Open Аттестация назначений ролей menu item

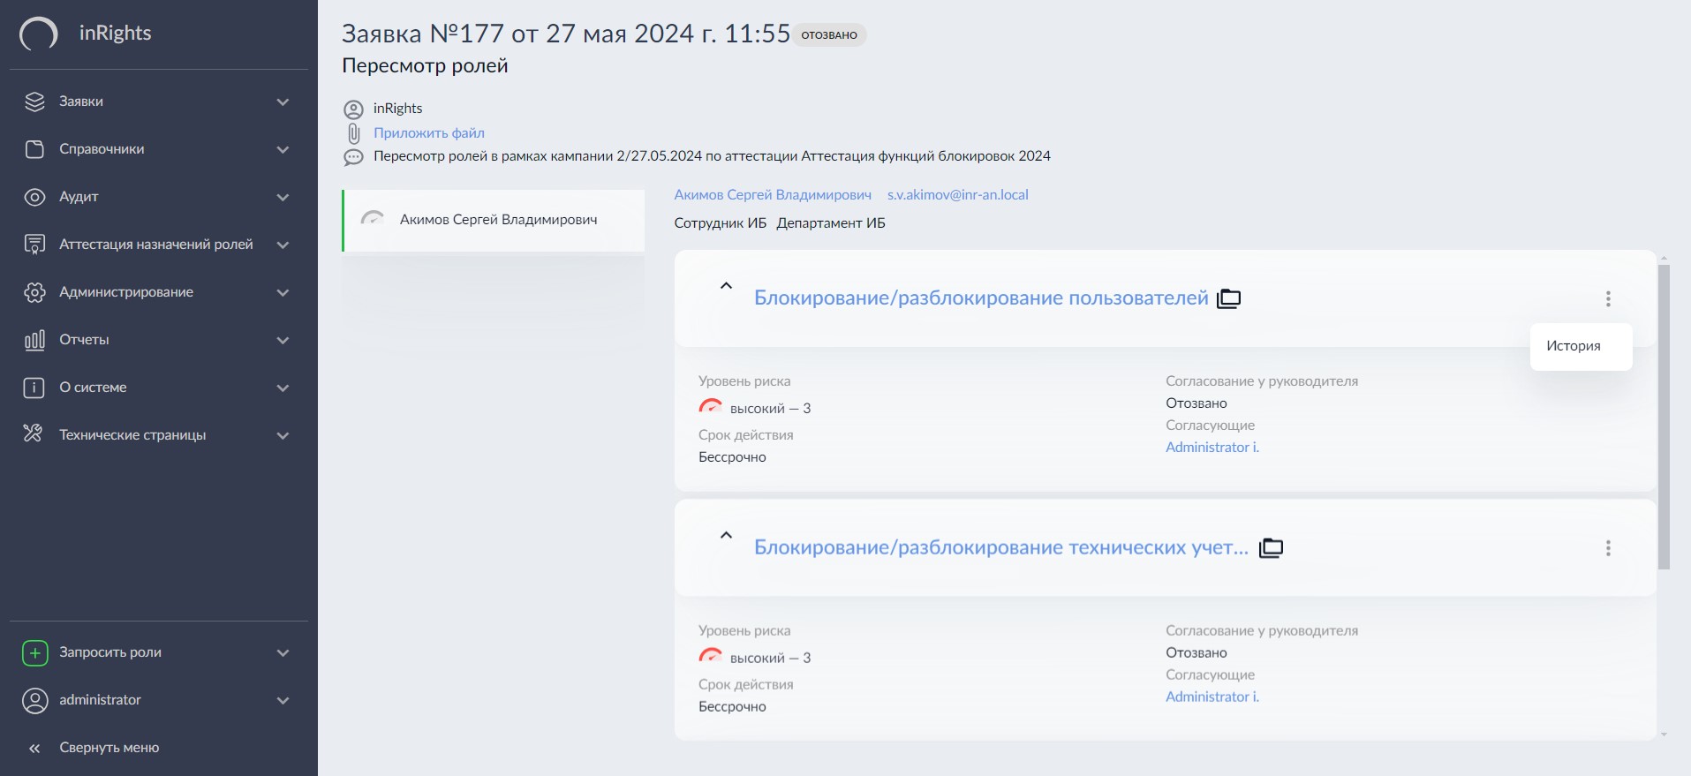155,245
